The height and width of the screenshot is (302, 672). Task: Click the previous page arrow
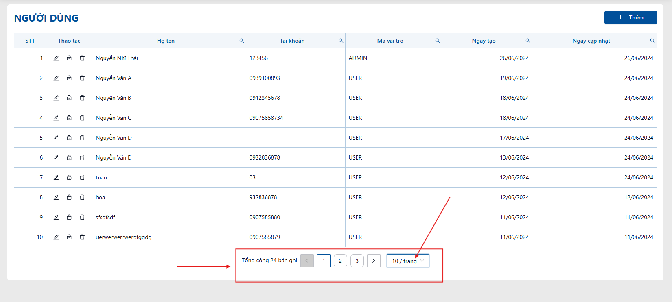307,261
